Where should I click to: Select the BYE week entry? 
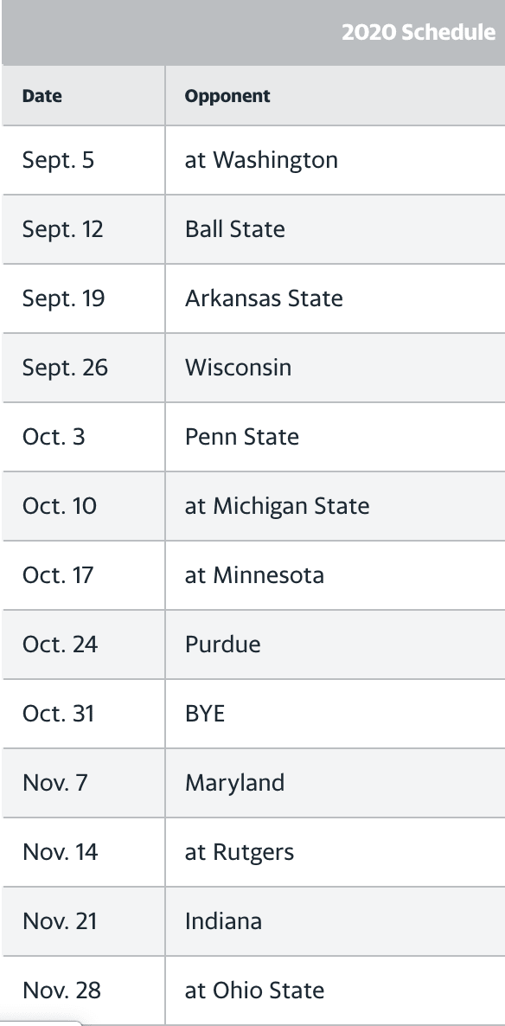[x=205, y=714]
